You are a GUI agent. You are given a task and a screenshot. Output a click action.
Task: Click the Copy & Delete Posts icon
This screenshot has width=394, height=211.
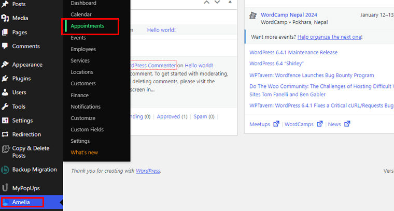coord(6,149)
